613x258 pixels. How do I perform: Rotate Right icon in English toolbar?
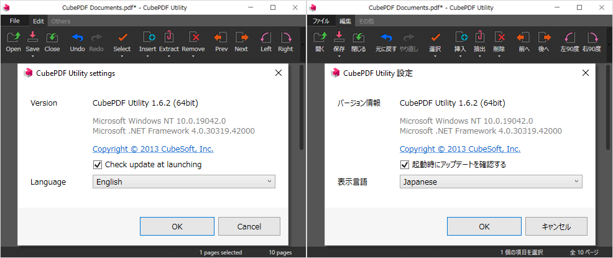(x=285, y=37)
